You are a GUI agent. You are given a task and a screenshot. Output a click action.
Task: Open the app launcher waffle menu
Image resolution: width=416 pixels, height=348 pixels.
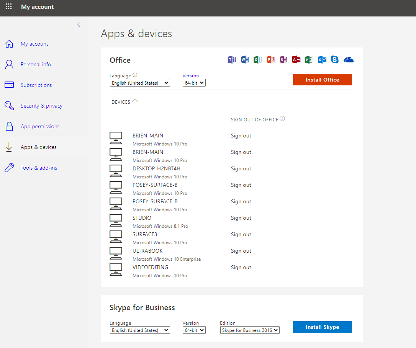point(8,7)
